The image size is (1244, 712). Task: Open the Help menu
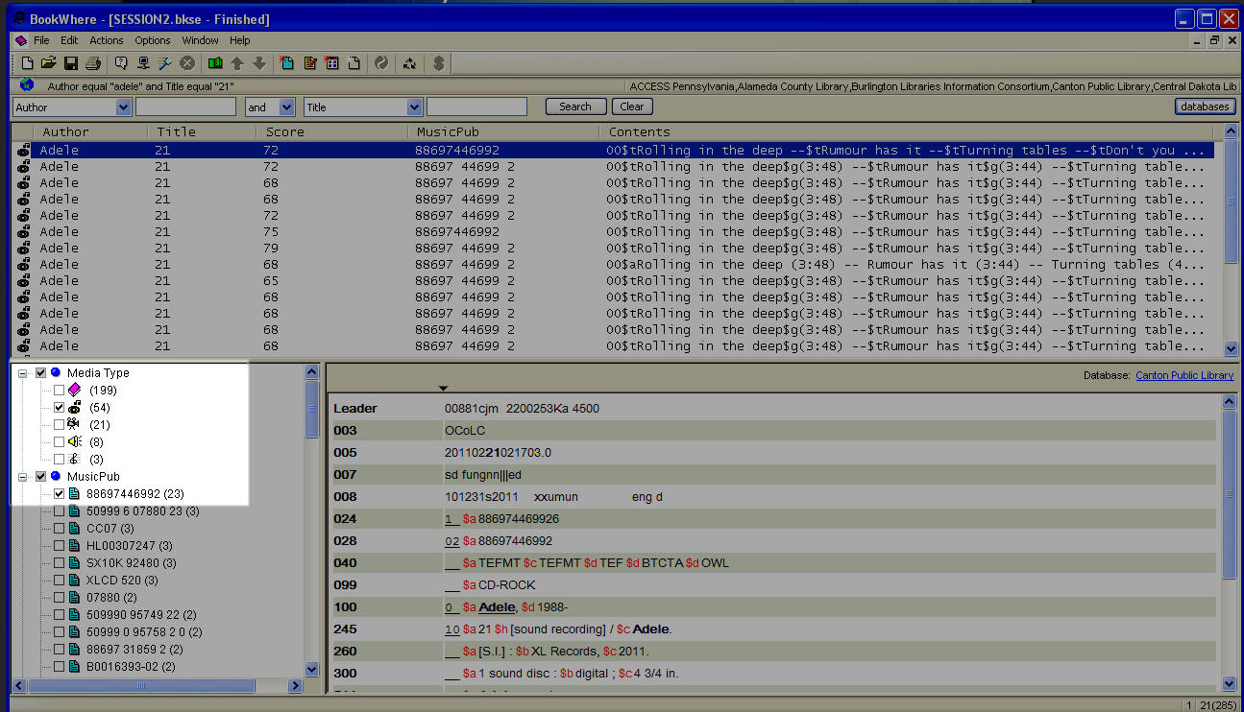click(x=240, y=40)
